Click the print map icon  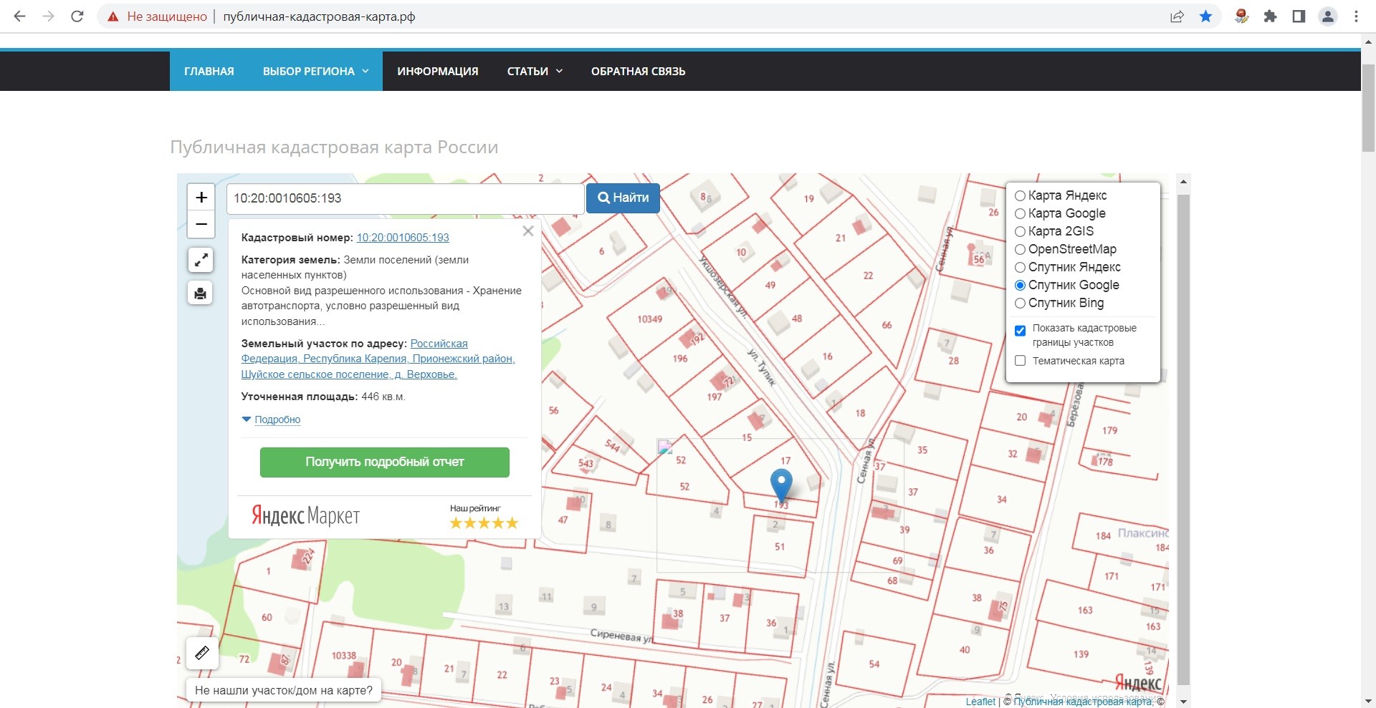point(201,294)
